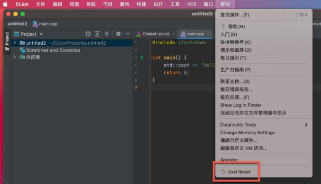Open the 文件 menu
This screenshot has width=321, height=184.
pos(40,5)
